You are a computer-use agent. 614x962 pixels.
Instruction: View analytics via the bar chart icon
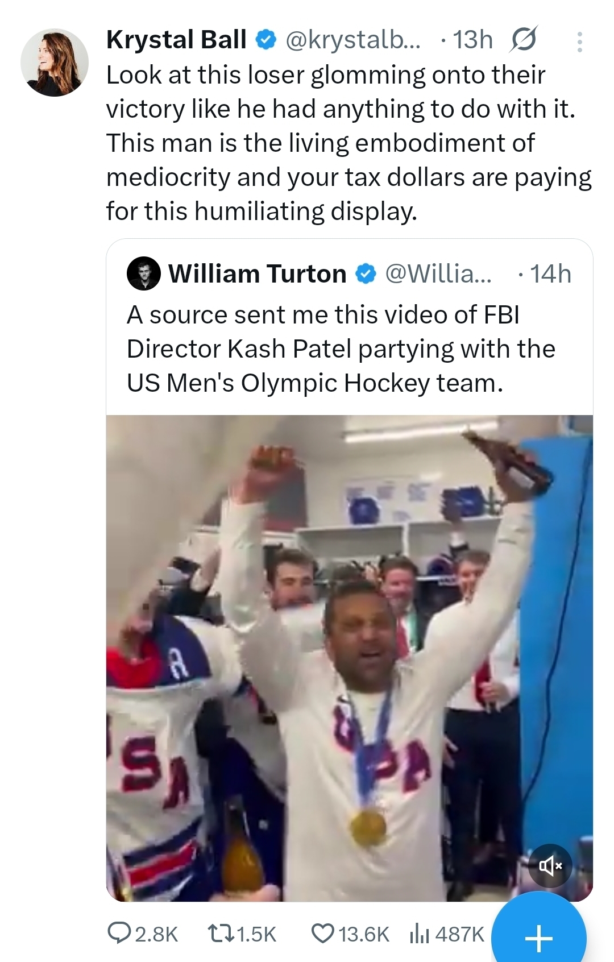point(419,934)
